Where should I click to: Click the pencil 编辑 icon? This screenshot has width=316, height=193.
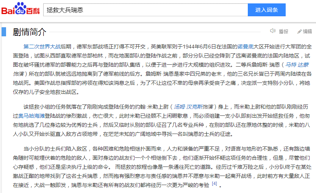299,31
